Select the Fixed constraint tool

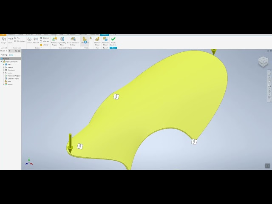[x=11, y=40]
